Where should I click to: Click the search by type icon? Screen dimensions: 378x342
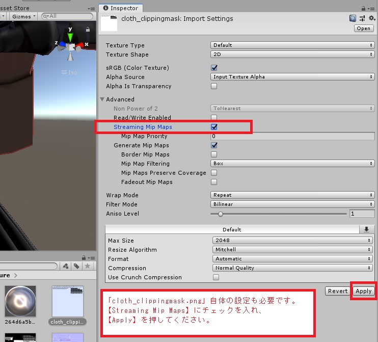coord(66,266)
